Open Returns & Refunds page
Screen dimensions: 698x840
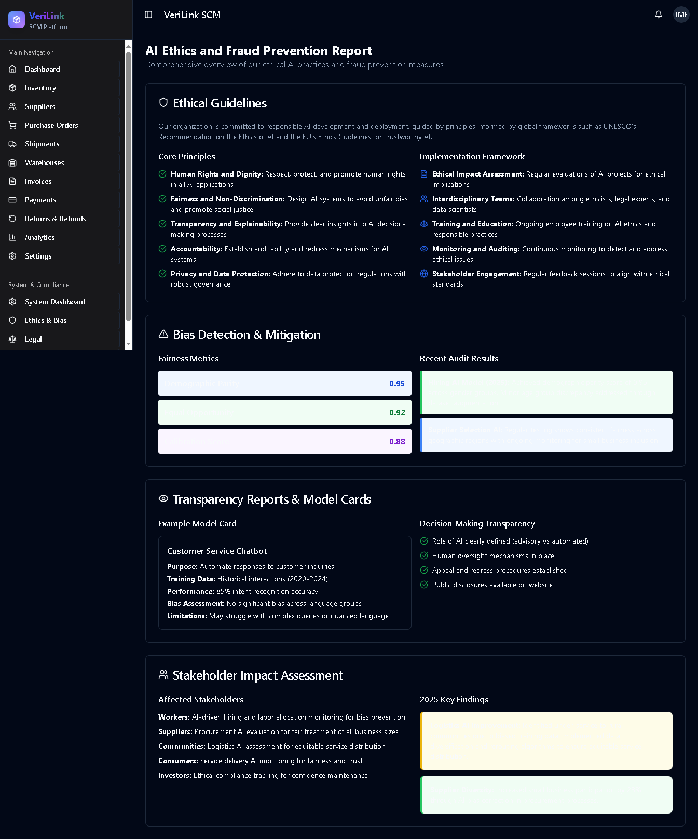pyautogui.click(x=62, y=219)
